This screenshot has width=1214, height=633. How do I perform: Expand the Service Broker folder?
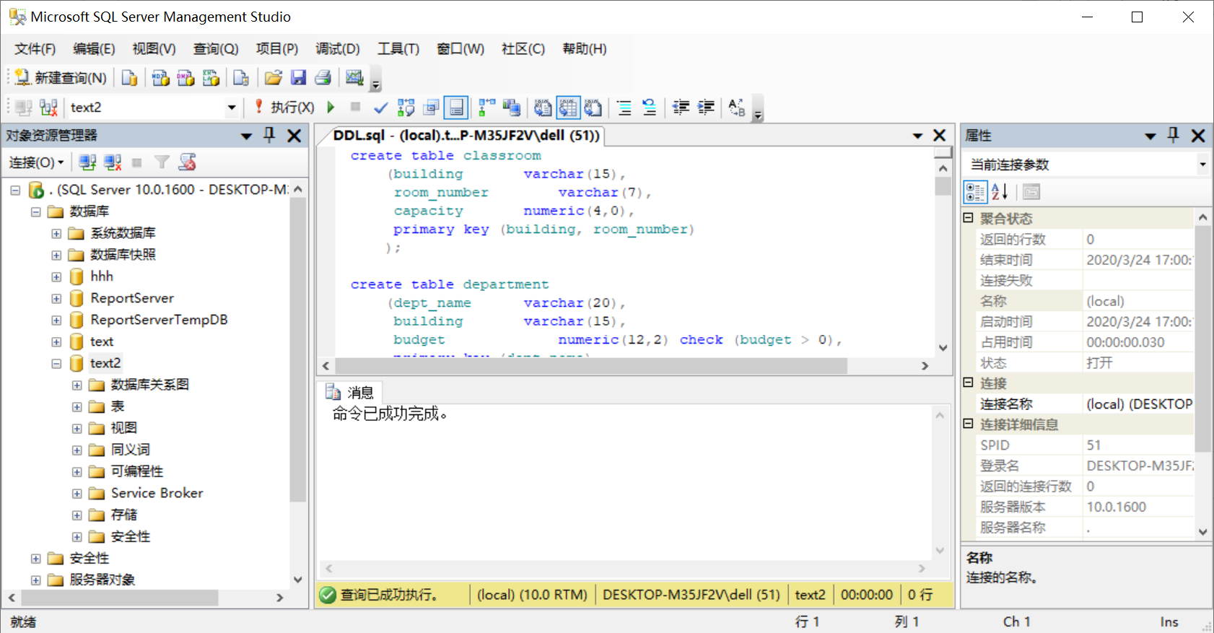(77, 493)
